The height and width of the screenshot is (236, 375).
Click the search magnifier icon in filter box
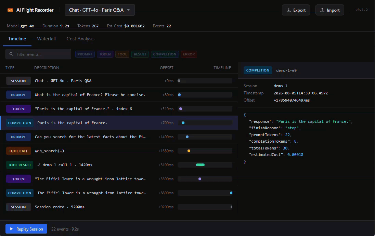[11, 54]
